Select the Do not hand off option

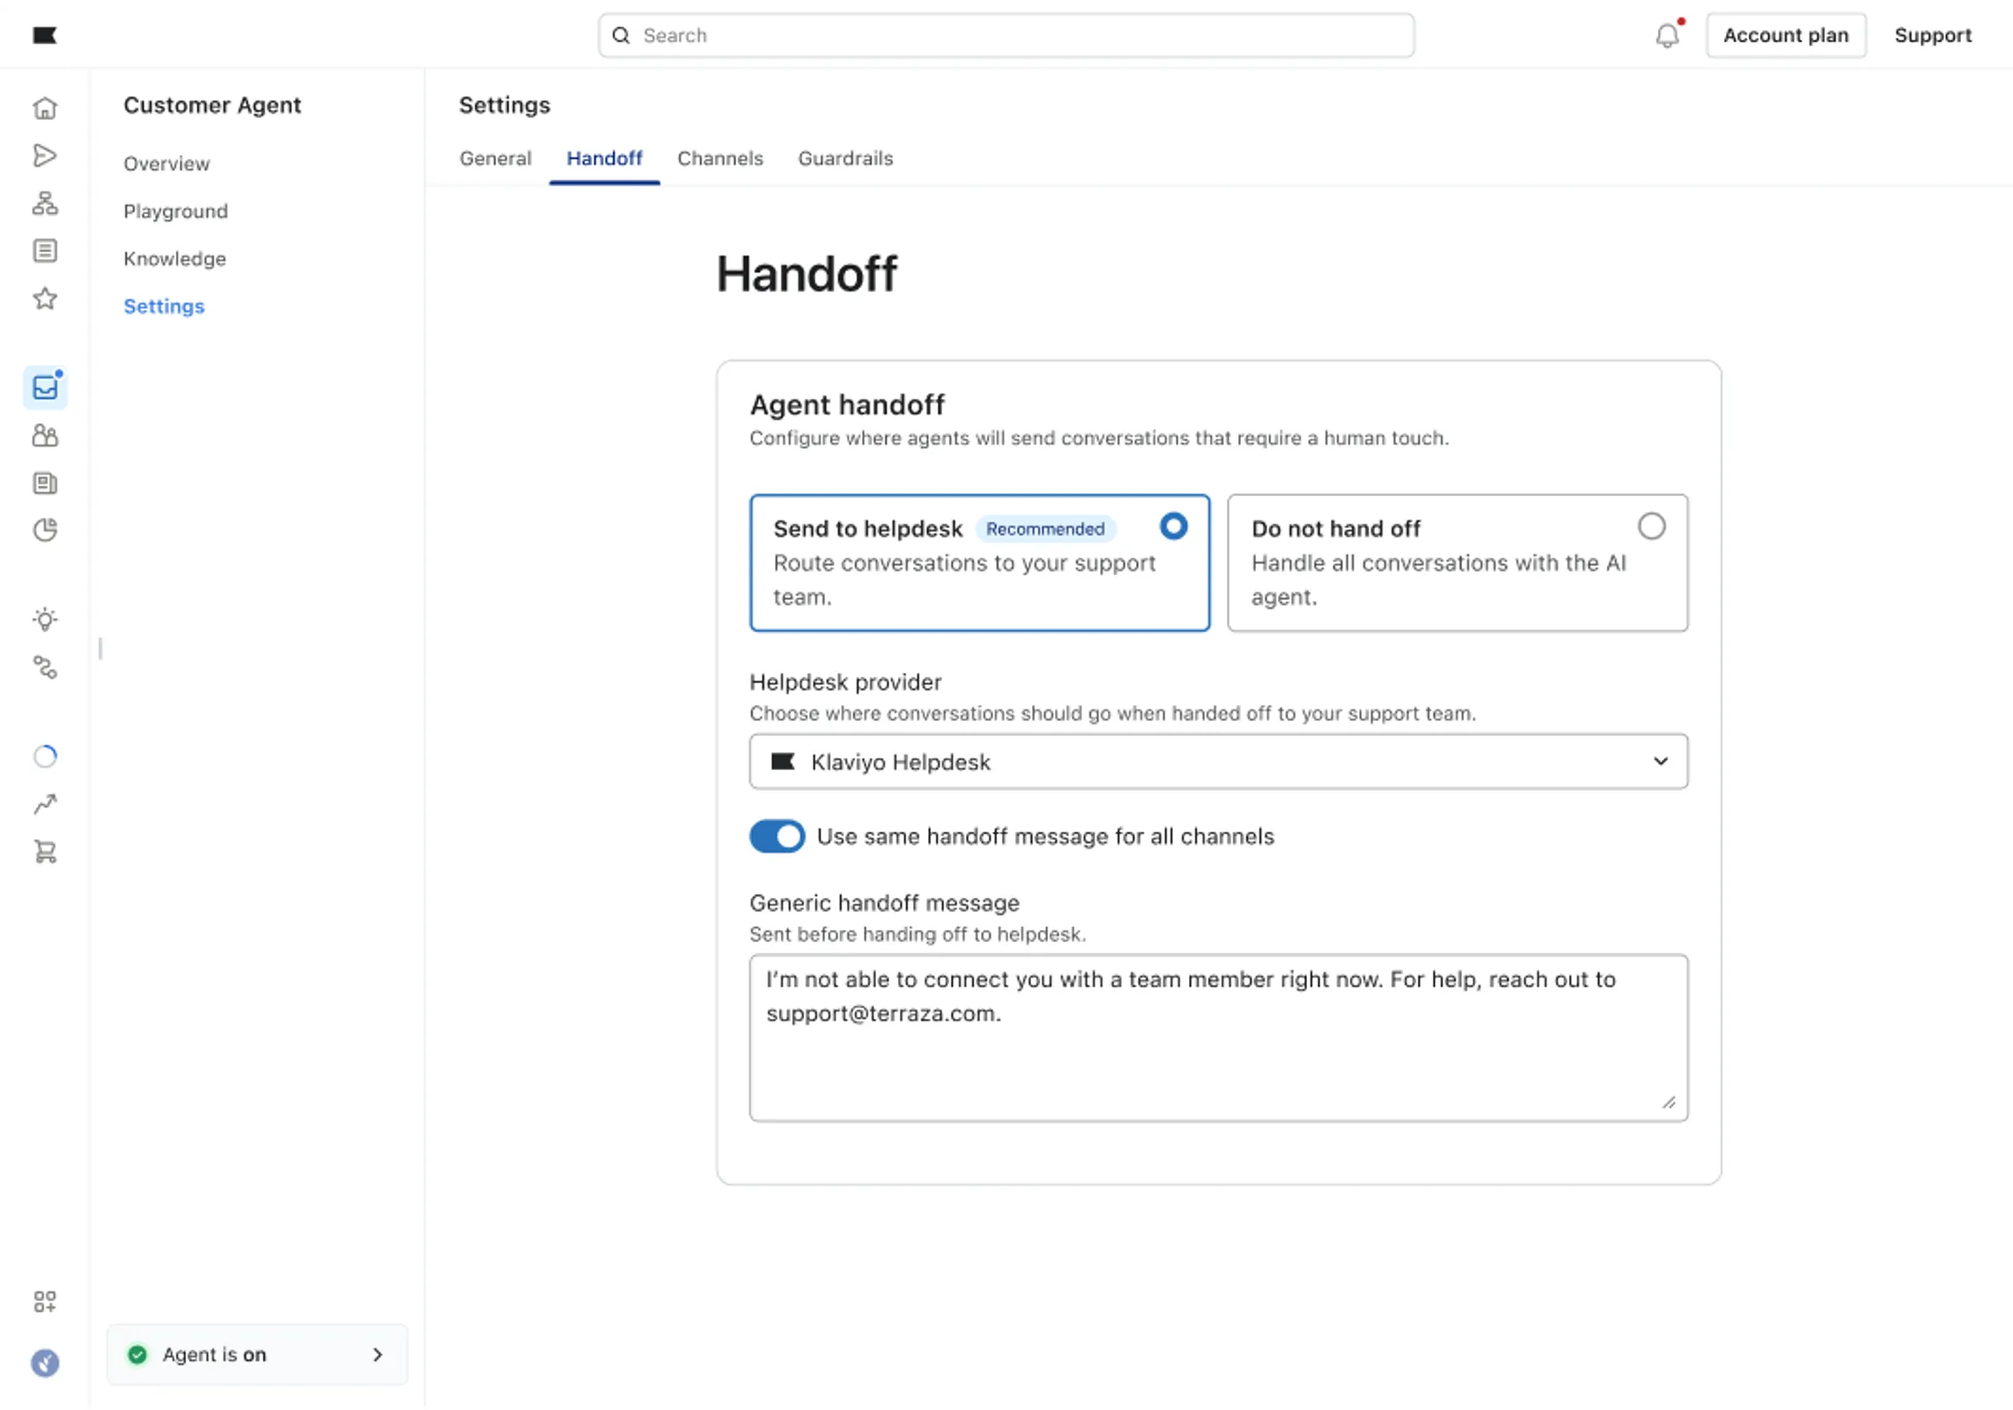[x=1651, y=526]
